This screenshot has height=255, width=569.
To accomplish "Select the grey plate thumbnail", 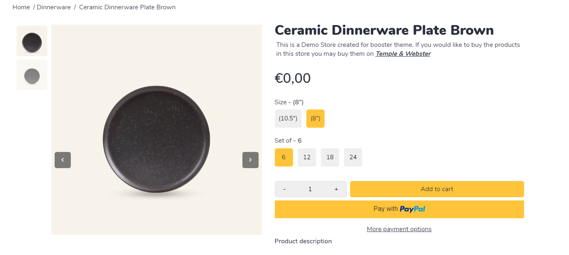I will coord(32,75).
